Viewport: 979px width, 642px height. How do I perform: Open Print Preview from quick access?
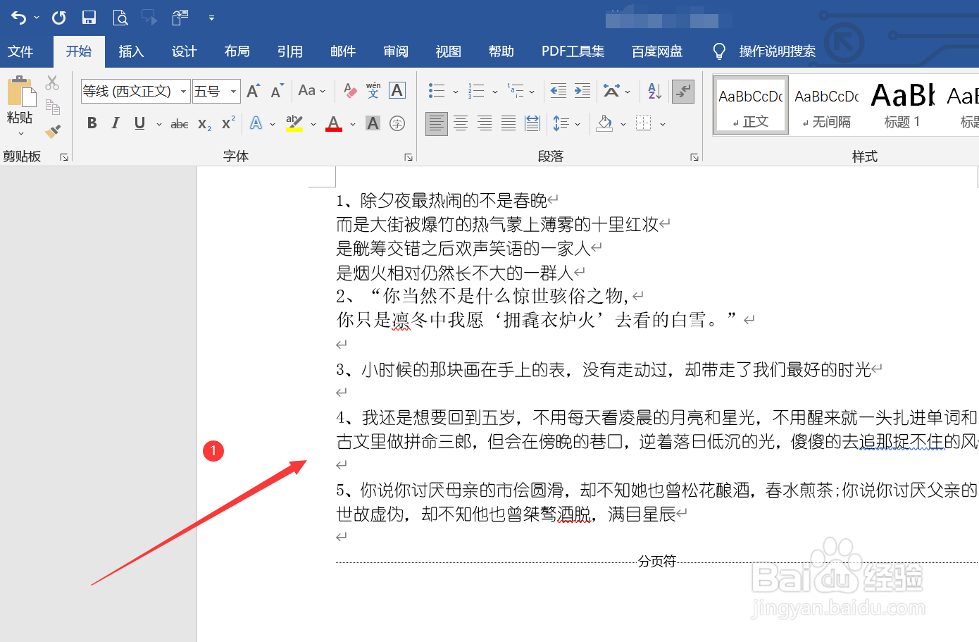(120, 18)
